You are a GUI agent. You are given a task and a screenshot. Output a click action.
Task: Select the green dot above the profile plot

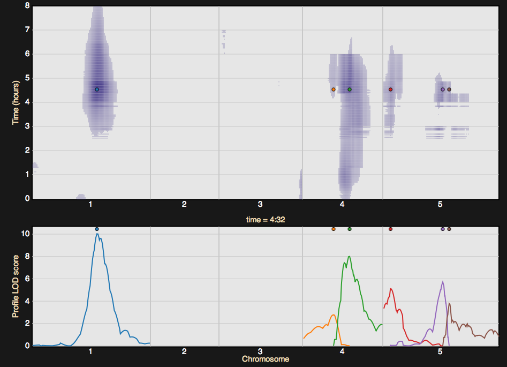349,229
